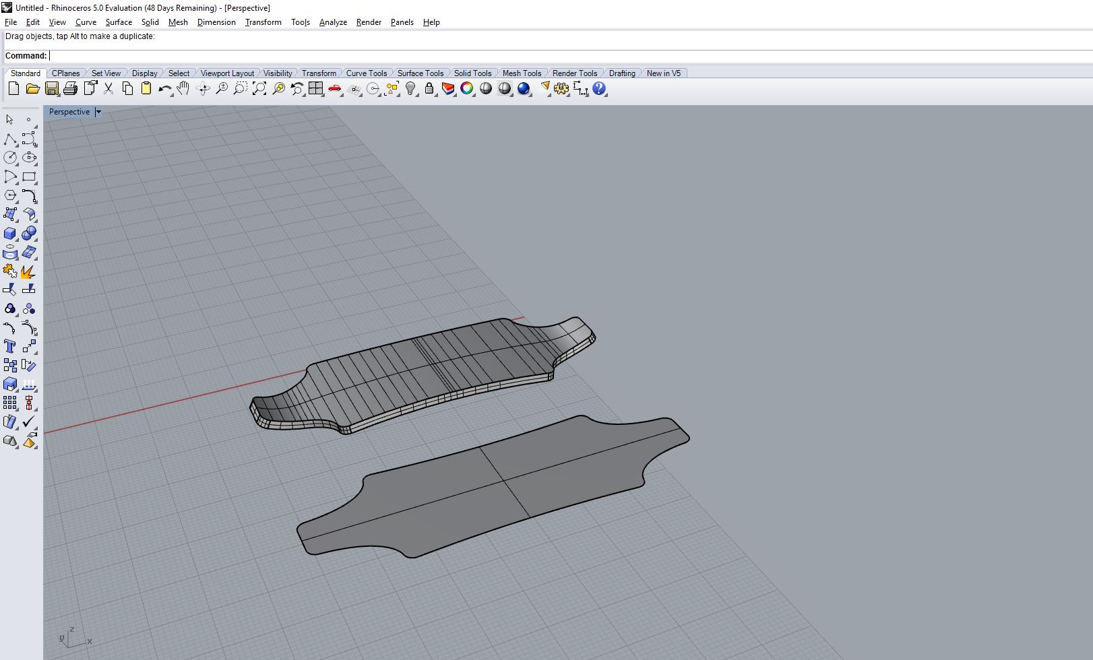Switch to the Surface Tools tab

(x=420, y=73)
